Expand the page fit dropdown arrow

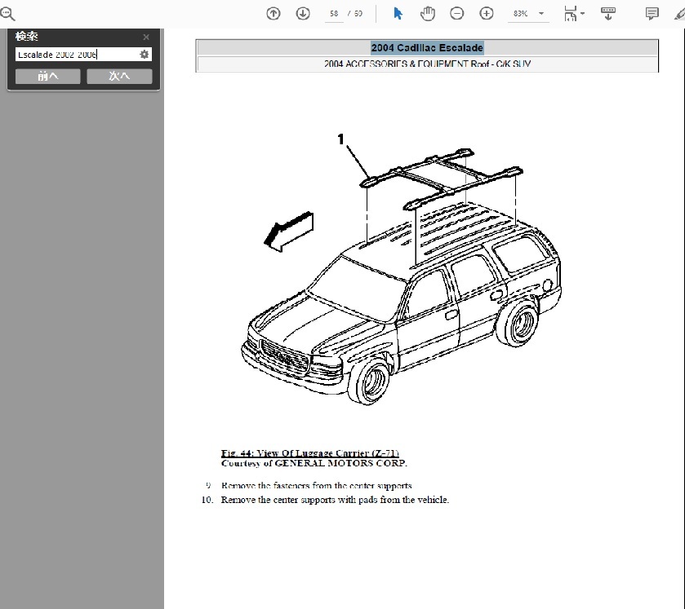click(x=582, y=14)
